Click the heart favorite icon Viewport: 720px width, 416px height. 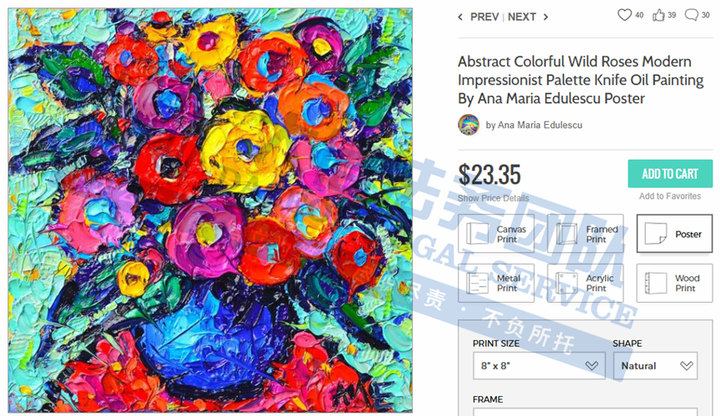(624, 15)
